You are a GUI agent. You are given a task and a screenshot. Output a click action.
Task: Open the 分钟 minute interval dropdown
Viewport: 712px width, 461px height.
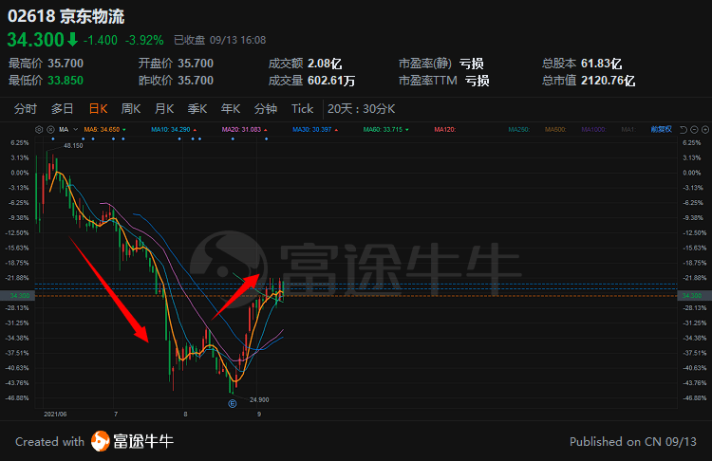[x=266, y=108]
